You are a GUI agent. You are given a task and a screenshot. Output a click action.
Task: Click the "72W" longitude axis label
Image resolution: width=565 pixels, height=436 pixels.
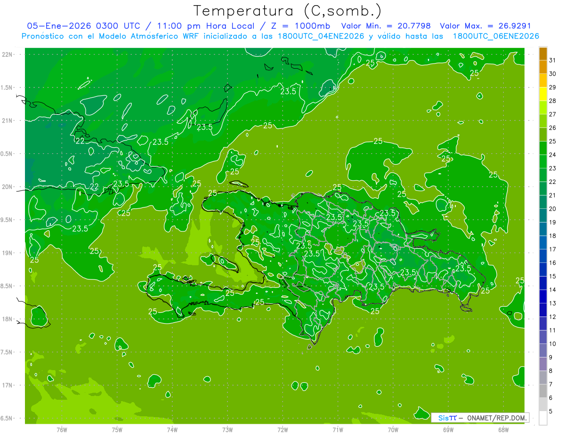click(283, 429)
